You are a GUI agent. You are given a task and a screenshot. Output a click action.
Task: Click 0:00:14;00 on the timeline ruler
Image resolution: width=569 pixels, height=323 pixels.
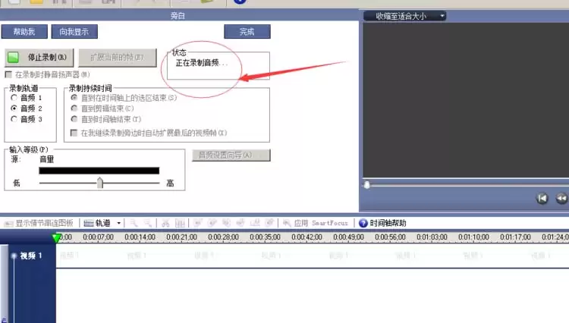point(140,237)
